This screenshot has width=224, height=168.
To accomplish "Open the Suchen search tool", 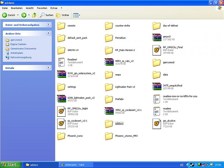I will coord(46,15).
